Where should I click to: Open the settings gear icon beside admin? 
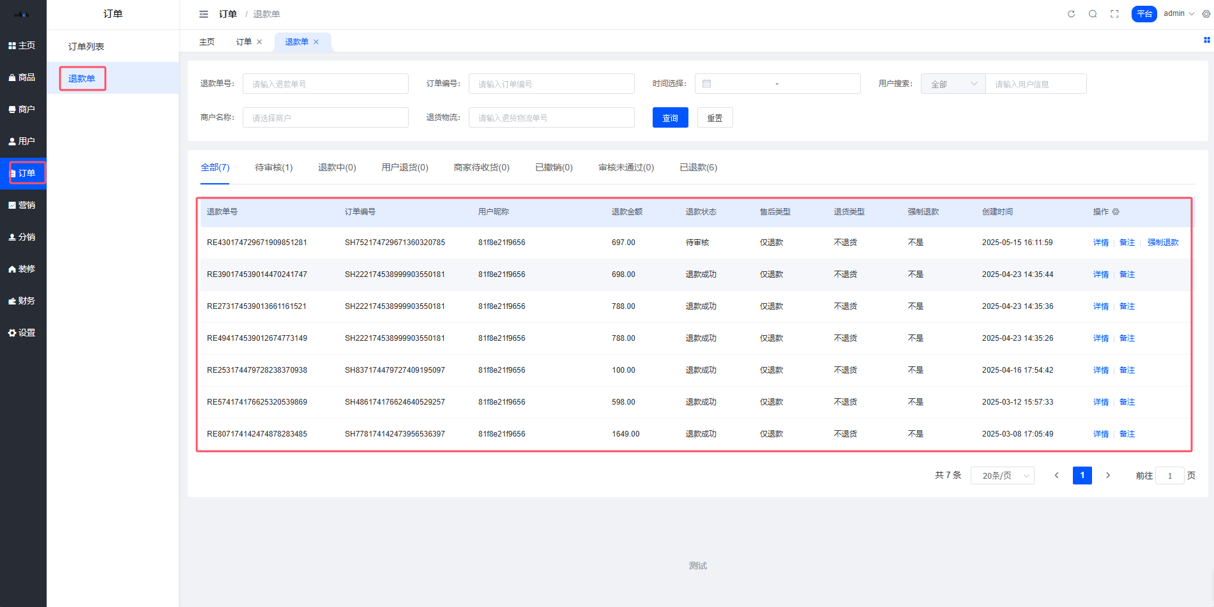point(1206,14)
